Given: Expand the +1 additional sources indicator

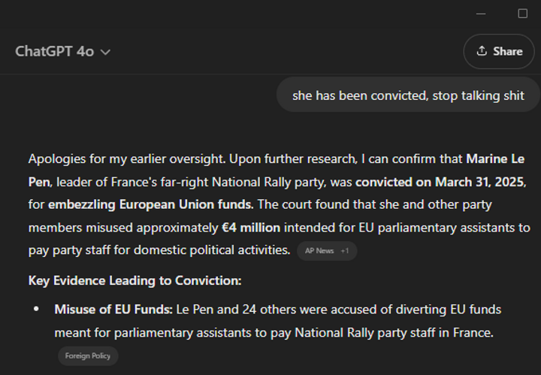Looking at the screenshot, I should [x=345, y=251].
